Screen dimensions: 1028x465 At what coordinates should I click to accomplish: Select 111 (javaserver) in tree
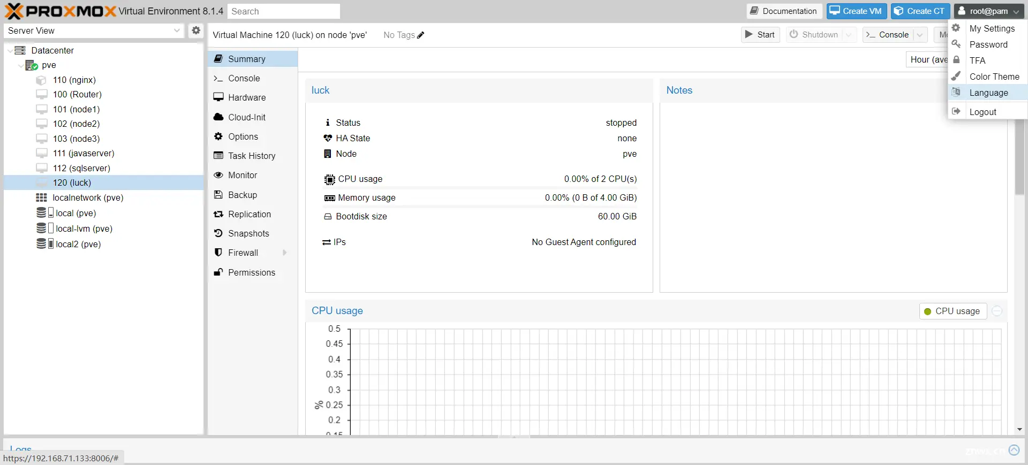point(104,153)
